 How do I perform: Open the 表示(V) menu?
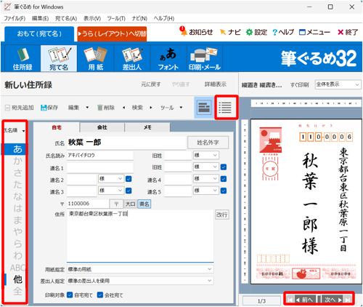coord(92,18)
